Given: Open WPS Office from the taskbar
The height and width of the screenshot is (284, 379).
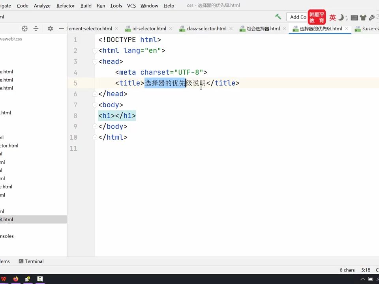Looking at the screenshot, I should point(4,279).
